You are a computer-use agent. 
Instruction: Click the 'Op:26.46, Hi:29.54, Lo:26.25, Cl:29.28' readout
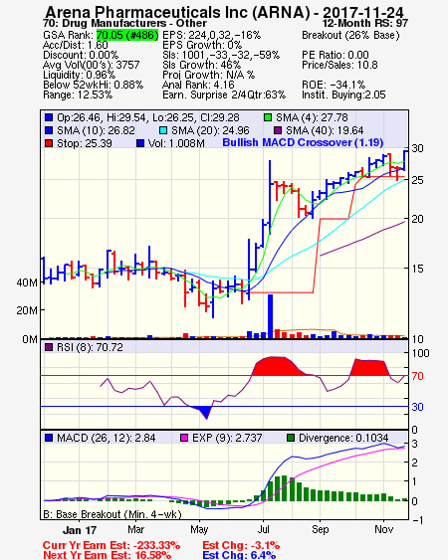click(148, 117)
